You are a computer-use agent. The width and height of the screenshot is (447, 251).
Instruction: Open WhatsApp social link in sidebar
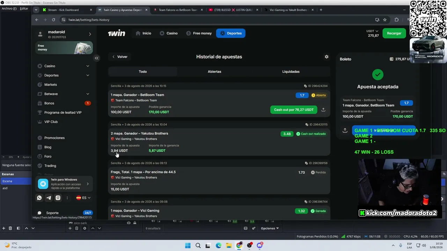[39, 198]
